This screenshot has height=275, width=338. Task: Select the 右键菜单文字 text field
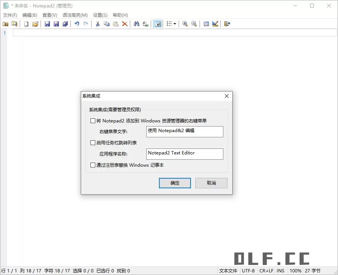coord(185,132)
